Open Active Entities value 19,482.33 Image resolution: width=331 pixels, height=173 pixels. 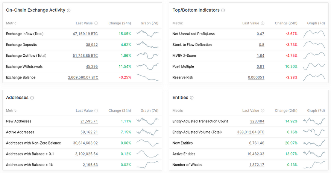(x=256, y=154)
